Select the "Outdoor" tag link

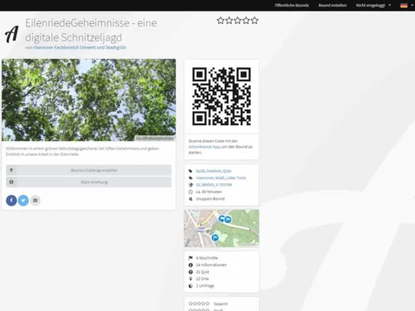coord(213,171)
